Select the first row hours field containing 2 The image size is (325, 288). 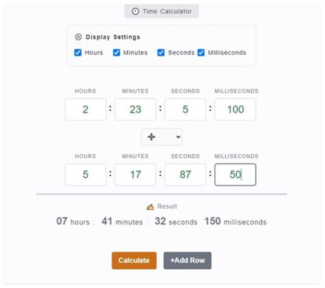point(86,110)
